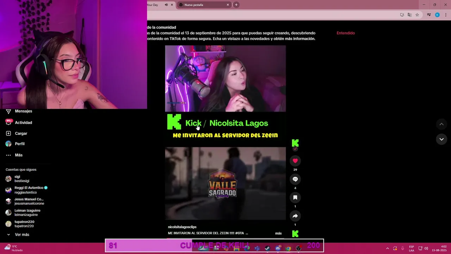This screenshot has height=254, width=451.
Task: Bookmark this page with the star icon
Action: (417, 15)
